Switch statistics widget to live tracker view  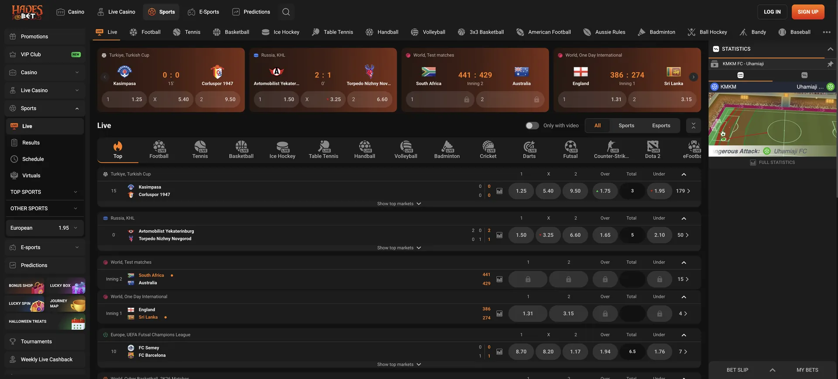(740, 75)
